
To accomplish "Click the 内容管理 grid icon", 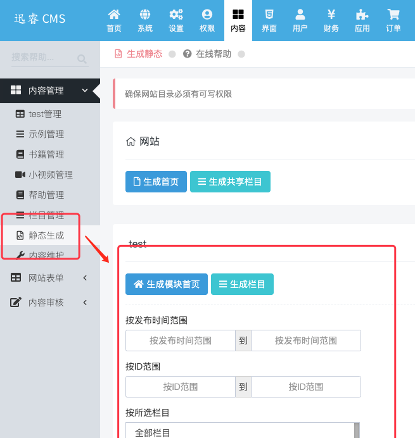I will (x=16, y=90).
